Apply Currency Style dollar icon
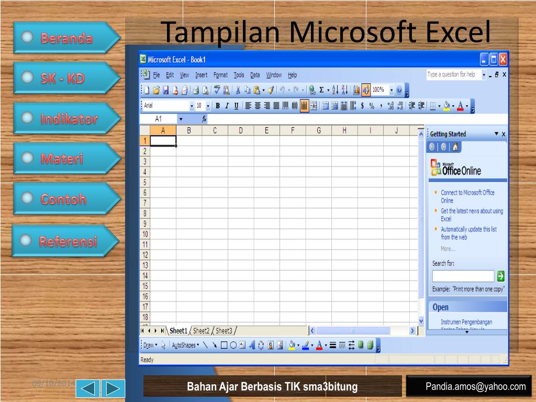 click(x=362, y=106)
